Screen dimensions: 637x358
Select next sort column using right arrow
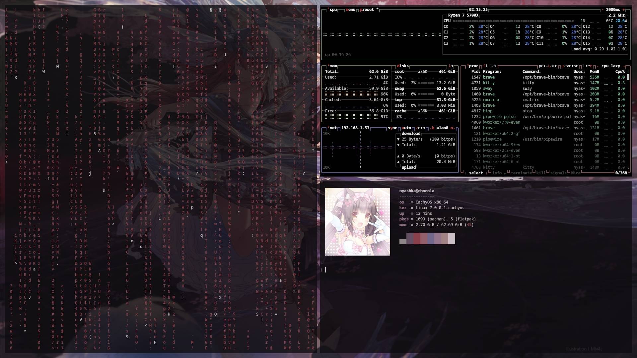coord(623,66)
